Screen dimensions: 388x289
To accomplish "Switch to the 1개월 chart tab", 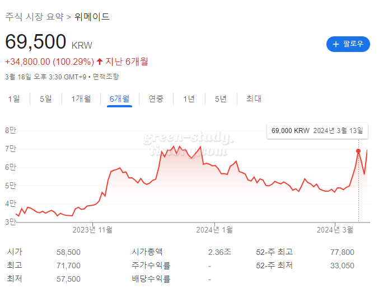I will [x=81, y=99].
